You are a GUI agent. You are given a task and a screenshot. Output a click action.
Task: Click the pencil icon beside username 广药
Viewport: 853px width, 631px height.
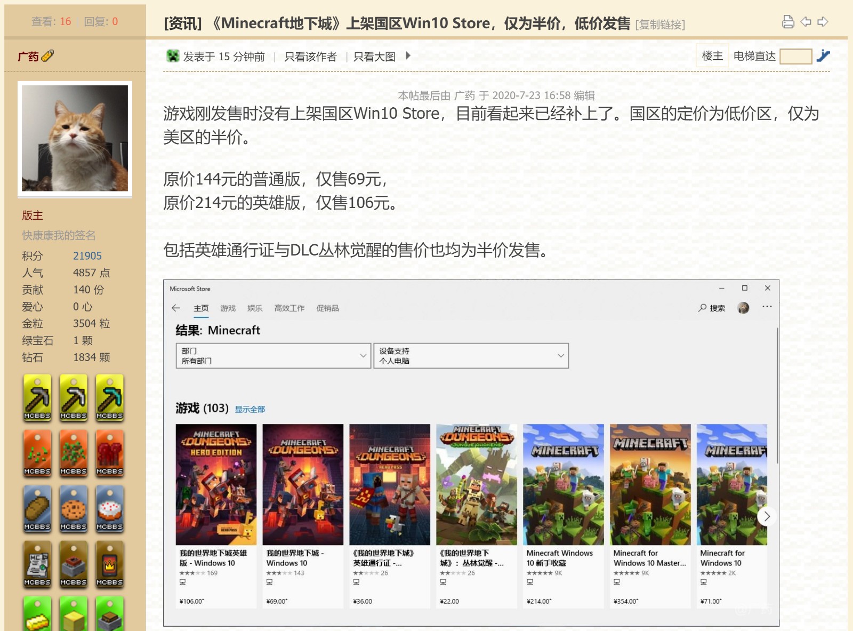tap(47, 55)
